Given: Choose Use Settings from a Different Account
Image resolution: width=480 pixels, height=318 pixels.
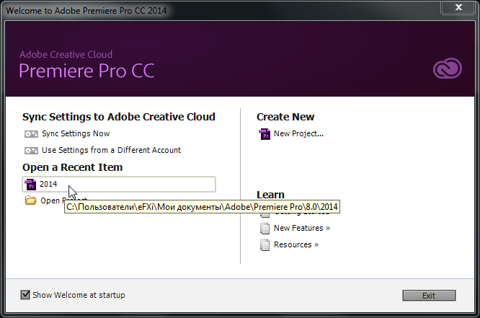Looking at the screenshot, I should click(x=111, y=150).
